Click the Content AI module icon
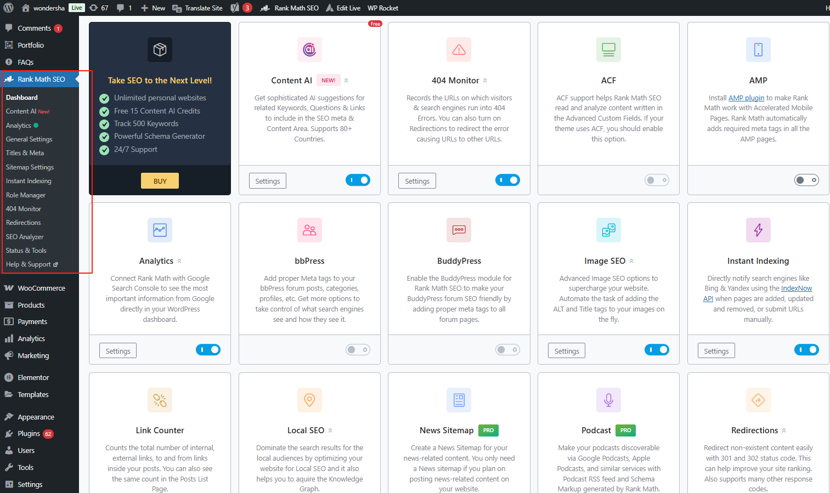 pyautogui.click(x=309, y=49)
